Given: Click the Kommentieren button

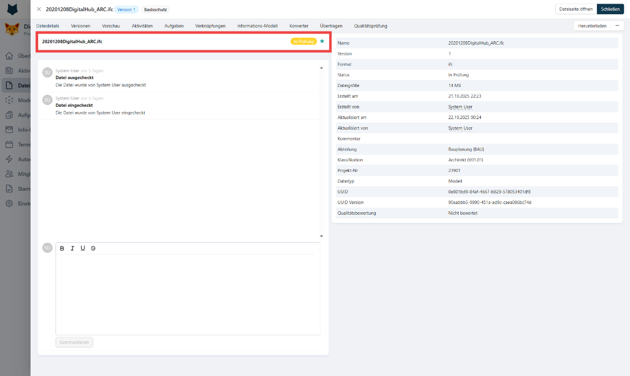Looking at the screenshot, I should coord(74,342).
